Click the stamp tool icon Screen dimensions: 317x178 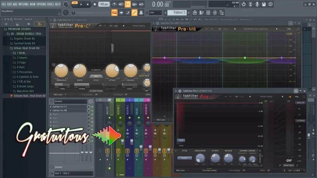pos(141,13)
